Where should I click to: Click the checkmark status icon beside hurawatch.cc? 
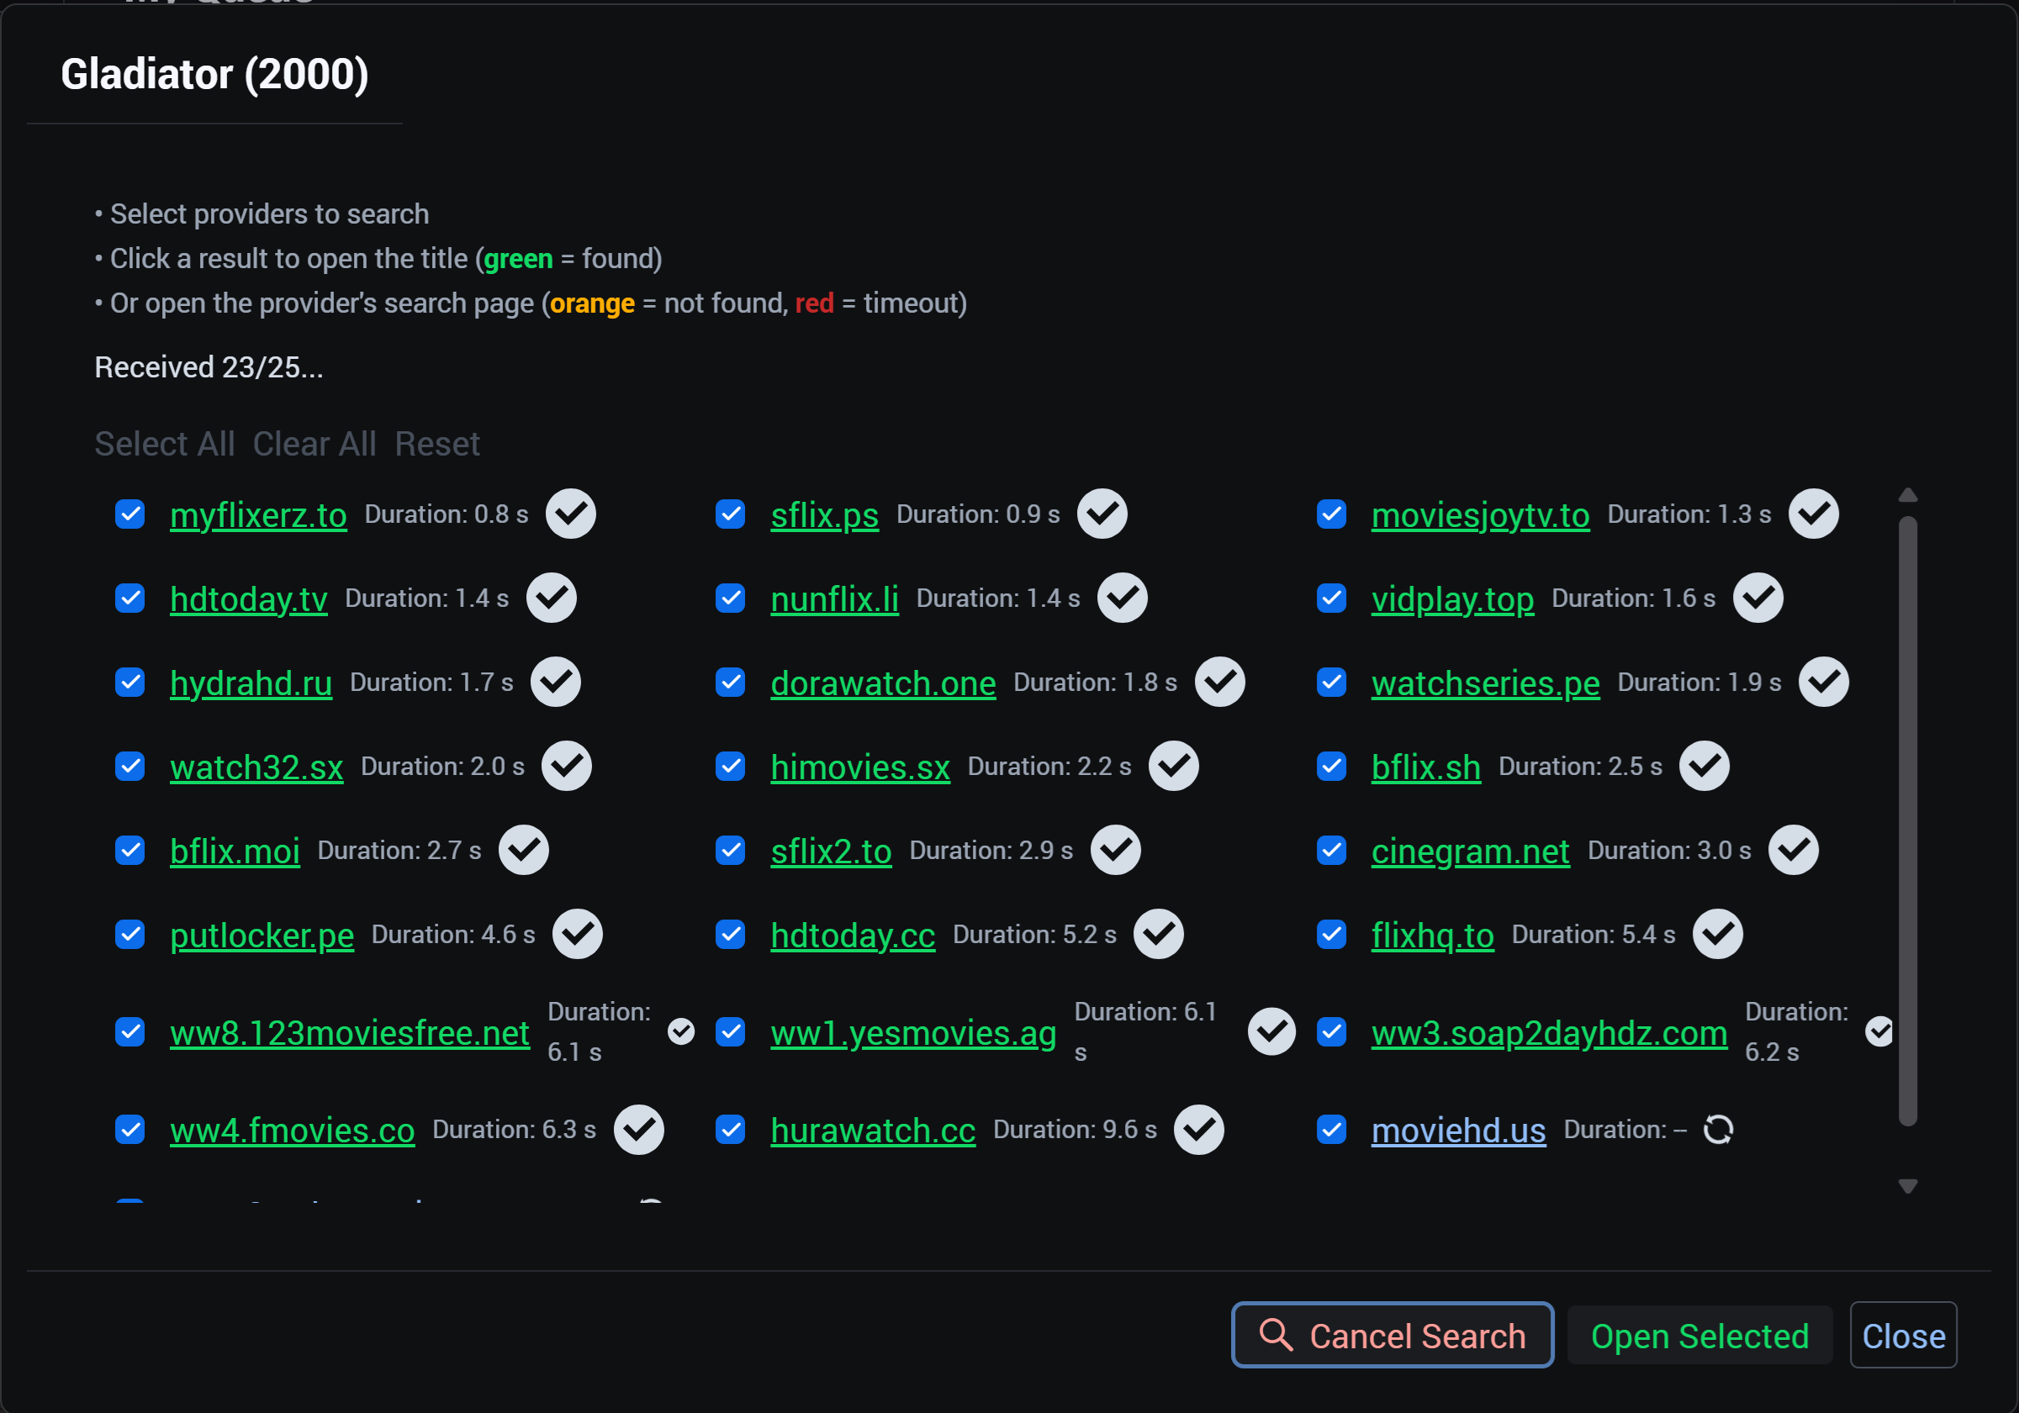[1199, 1130]
